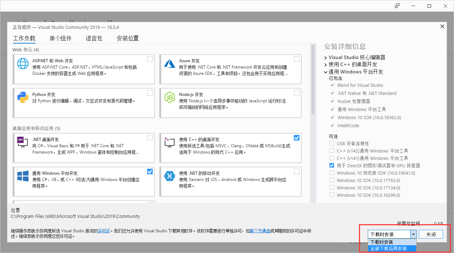
Task: Select the ASP.NET 和 Web 开发 globe icon
Action: 23,63
